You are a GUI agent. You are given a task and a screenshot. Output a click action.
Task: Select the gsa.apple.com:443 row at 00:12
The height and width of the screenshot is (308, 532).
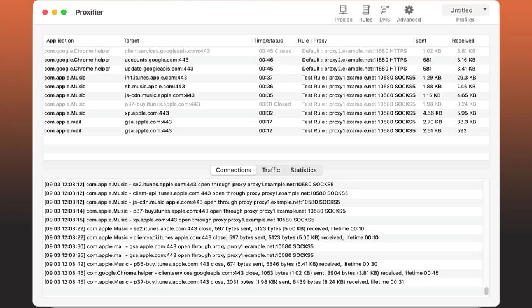(x=266, y=130)
